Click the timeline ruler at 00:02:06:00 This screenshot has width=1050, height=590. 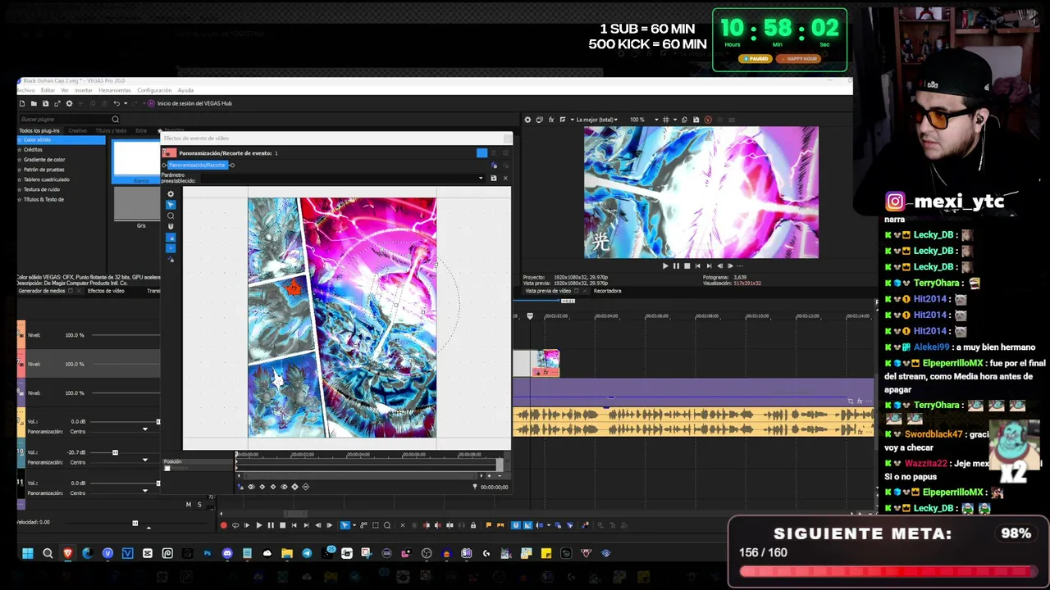pos(656,316)
